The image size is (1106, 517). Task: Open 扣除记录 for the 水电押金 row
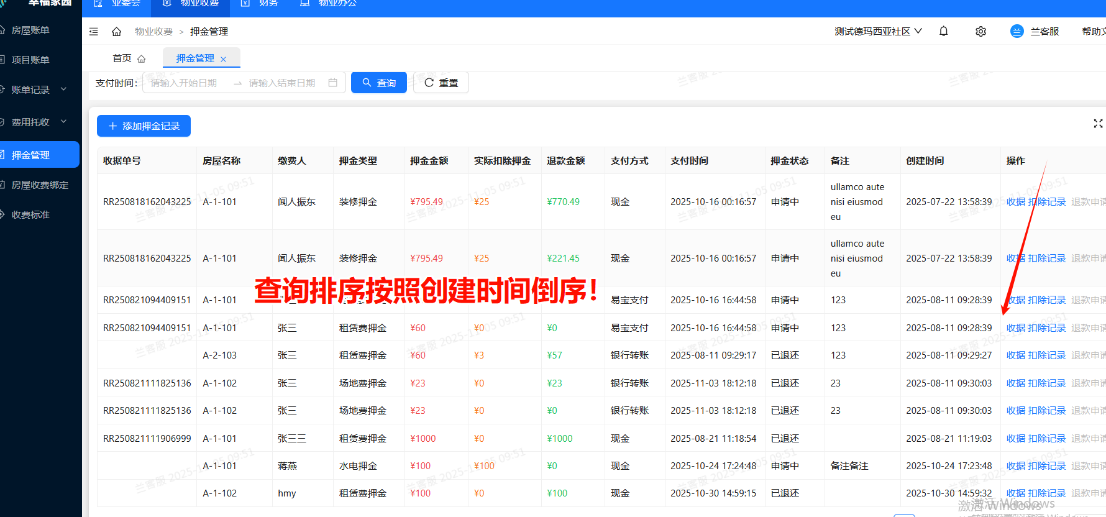[x=1047, y=466]
